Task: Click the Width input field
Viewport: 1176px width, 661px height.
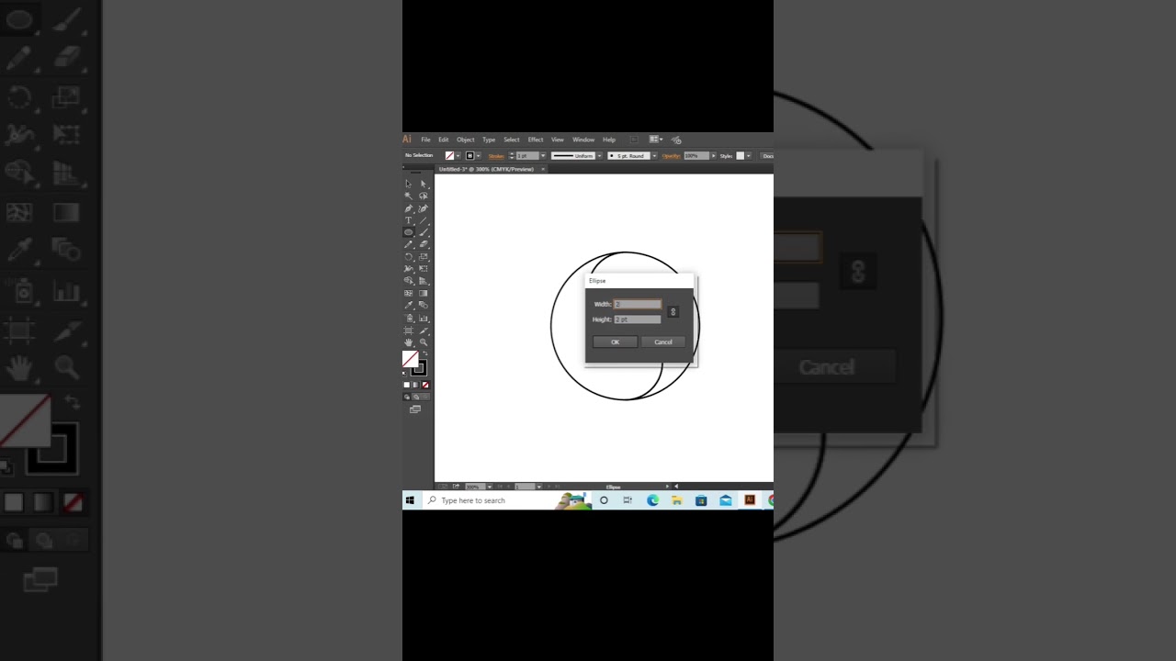Action: [638, 304]
